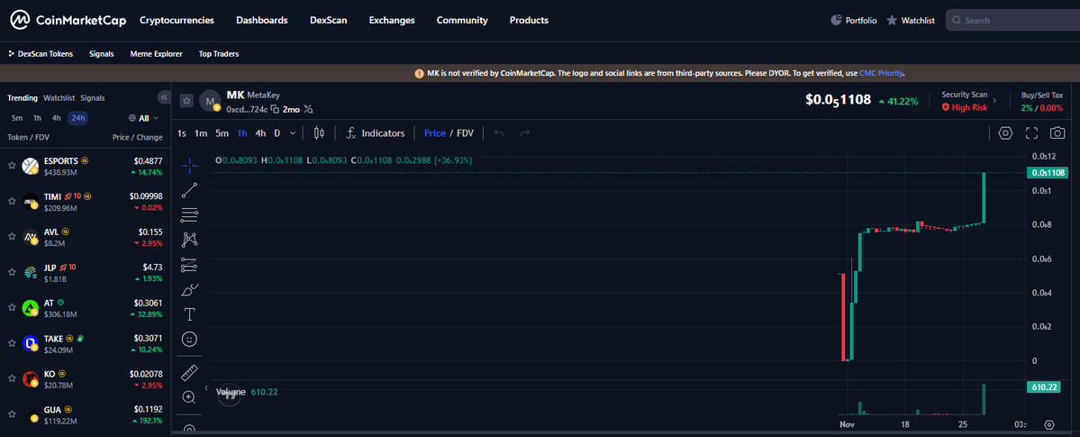
Task: Open the Top Traders page
Action: [x=219, y=53]
